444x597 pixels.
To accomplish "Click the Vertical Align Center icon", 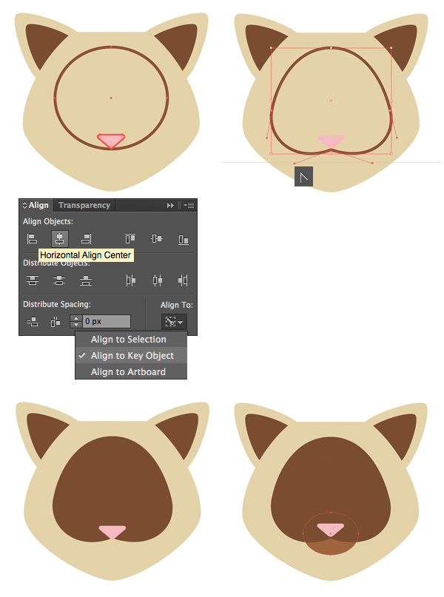I will (157, 239).
